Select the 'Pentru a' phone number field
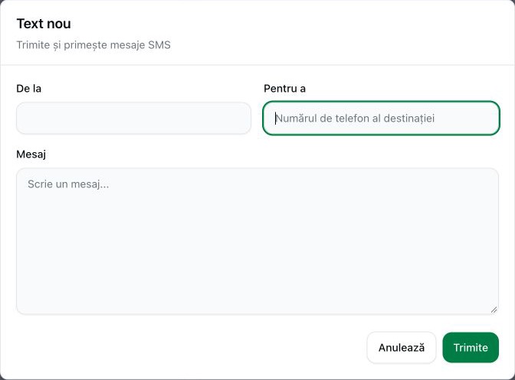This screenshot has width=515, height=380. click(x=381, y=119)
